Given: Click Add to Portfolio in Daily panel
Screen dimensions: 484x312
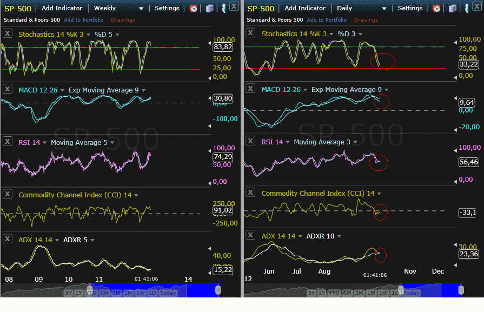Looking at the screenshot, I should point(327,20).
